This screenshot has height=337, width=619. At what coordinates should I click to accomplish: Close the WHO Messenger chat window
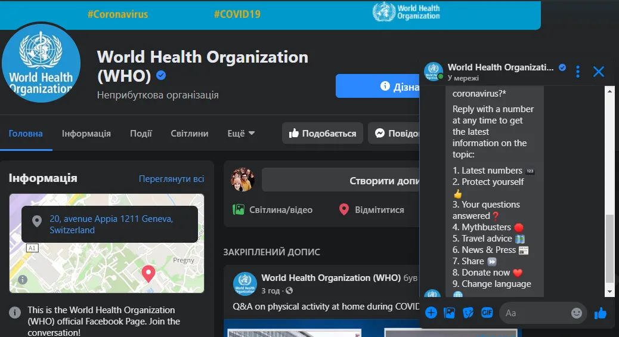click(x=599, y=72)
